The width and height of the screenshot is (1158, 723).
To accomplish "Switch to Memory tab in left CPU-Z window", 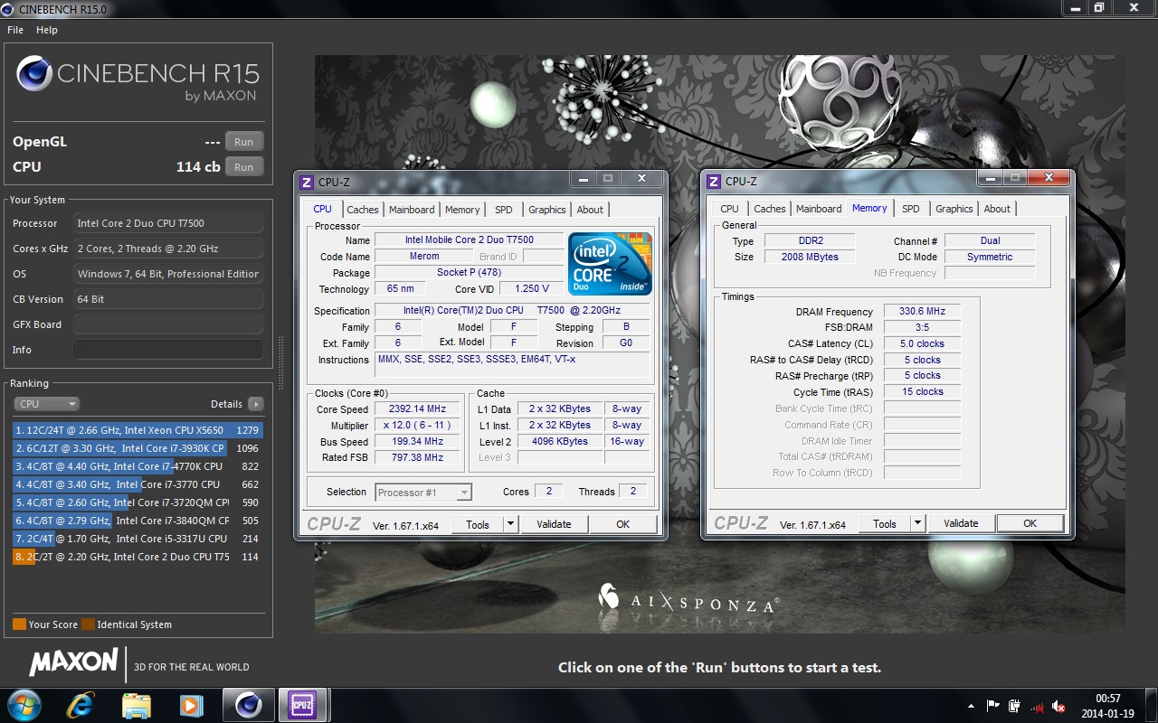I will [x=462, y=210].
